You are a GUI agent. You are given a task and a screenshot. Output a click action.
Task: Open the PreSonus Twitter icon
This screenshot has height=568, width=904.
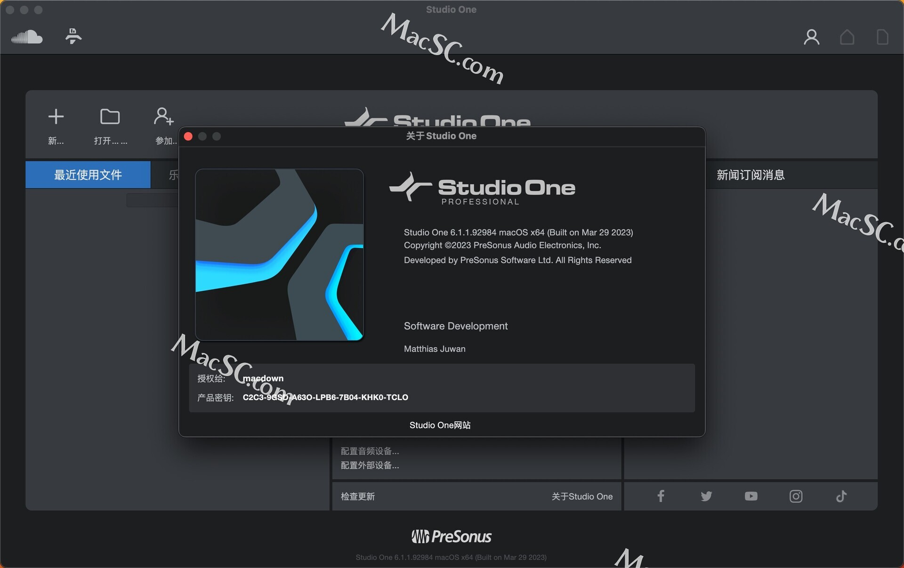(706, 496)
